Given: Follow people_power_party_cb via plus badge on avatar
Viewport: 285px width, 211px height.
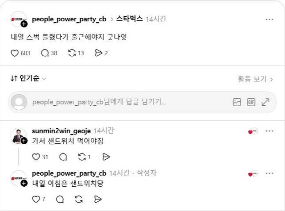Looking at the screenshot, I should click(24, 24).
